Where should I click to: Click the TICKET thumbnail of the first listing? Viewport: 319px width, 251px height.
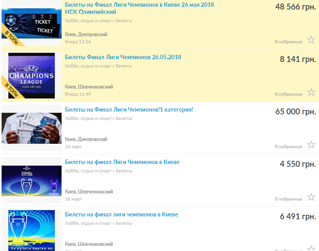(31, 24)
